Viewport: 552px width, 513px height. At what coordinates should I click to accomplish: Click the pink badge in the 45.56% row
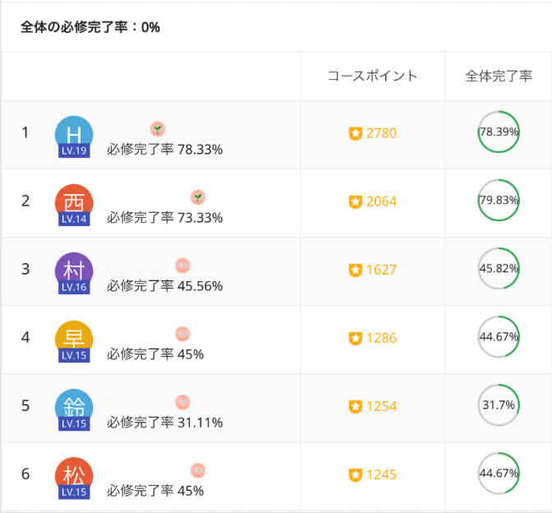point(182,266)
